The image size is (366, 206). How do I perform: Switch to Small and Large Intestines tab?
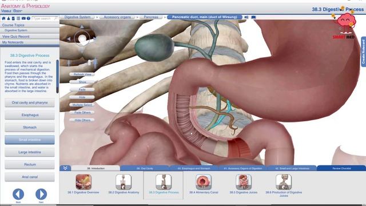[292, 168]
